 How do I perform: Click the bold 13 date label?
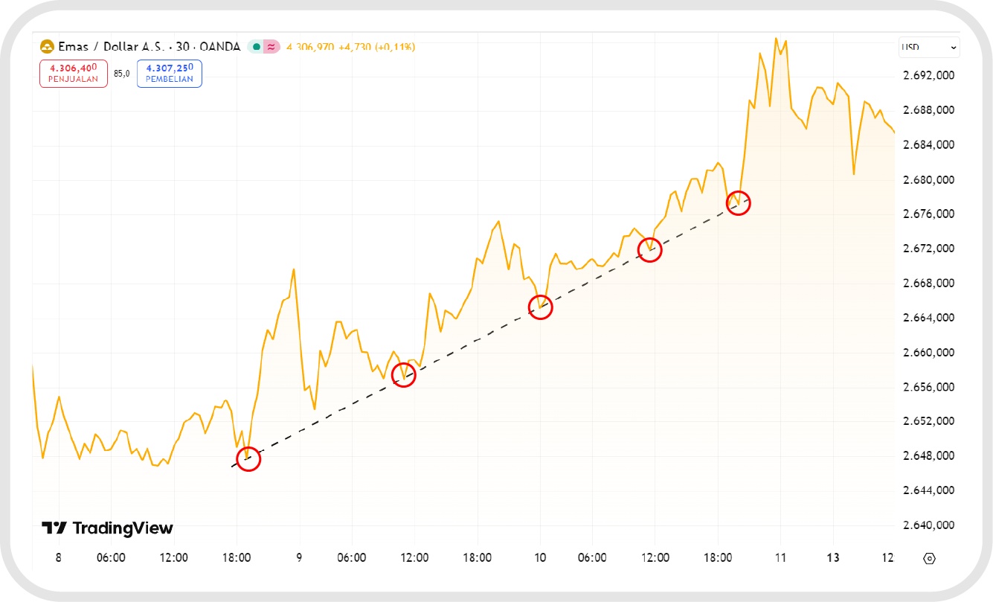click(x=833, y=558)
